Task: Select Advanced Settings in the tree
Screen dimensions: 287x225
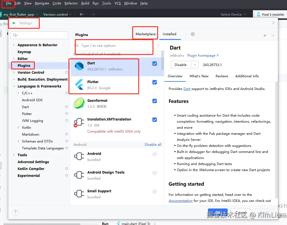Action: 33,162
